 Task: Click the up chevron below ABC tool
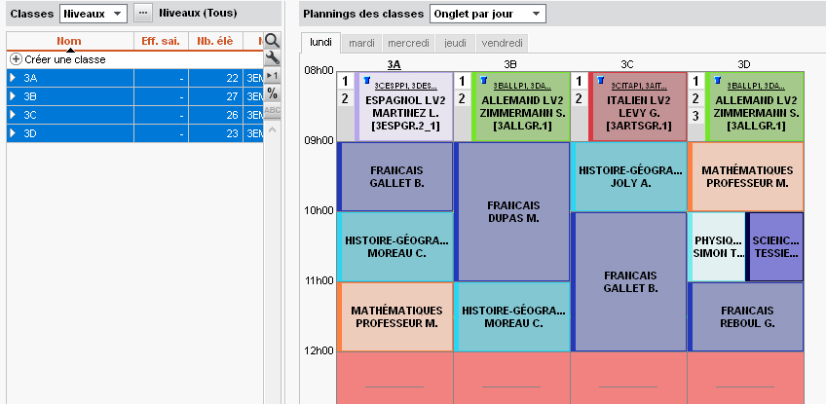tap(272, 129)
